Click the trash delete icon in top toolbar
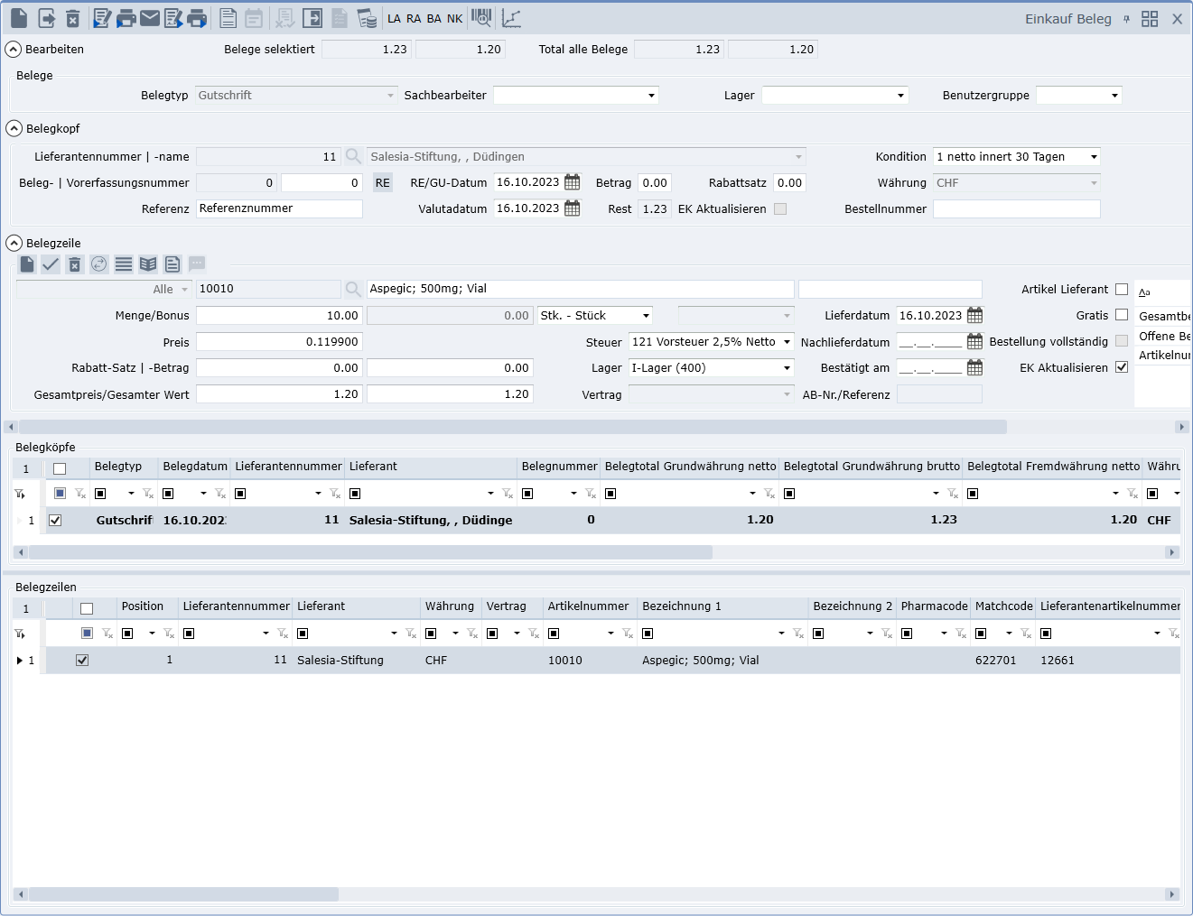Image resolution: width=1193 pixels, height=916 pixels. (x=73, y=18)
